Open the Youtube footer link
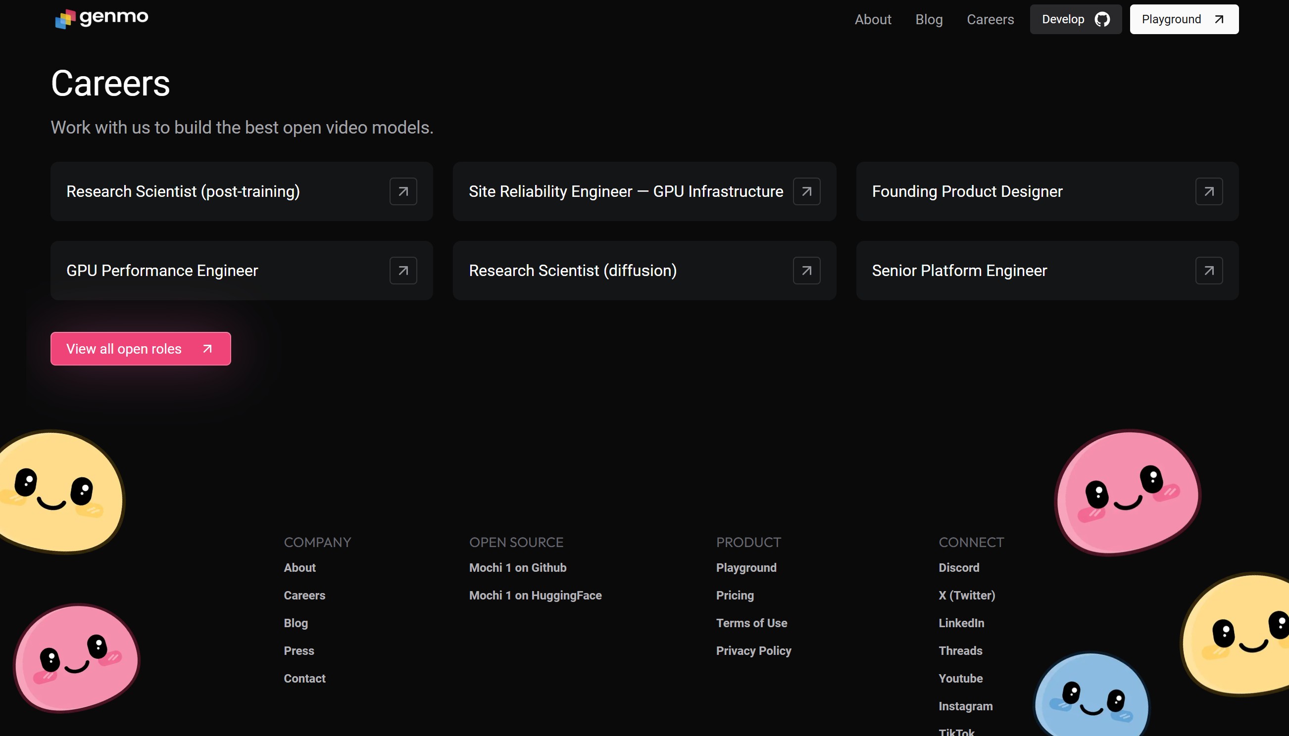 [x=961, y=678]
